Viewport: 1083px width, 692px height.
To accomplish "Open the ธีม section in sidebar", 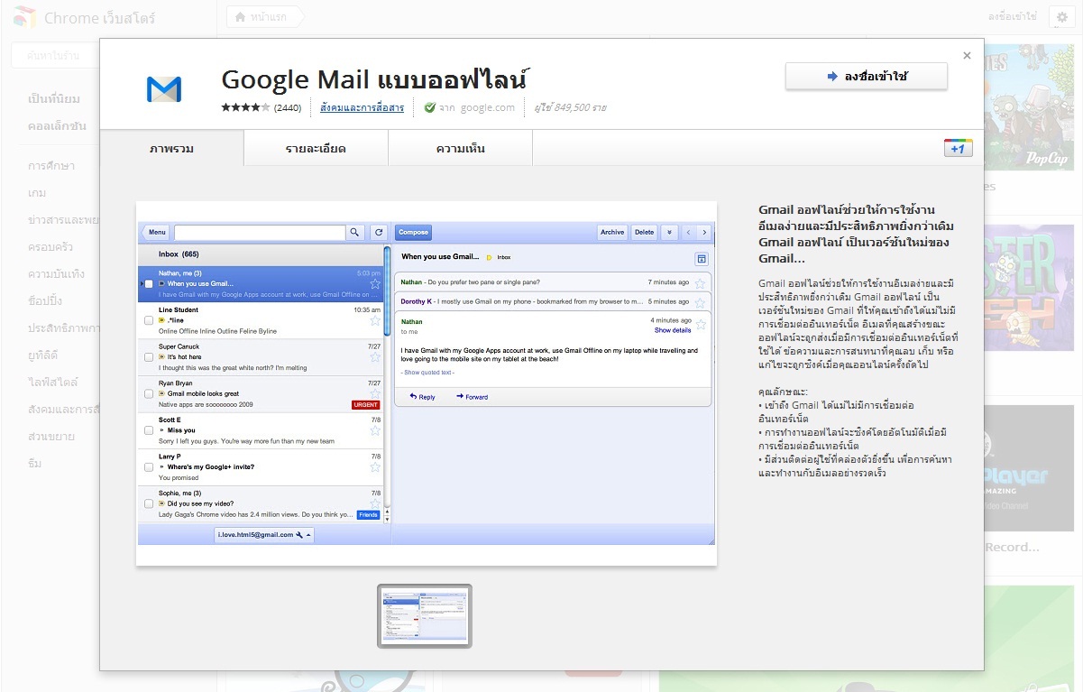I will [x=35, y=464].
